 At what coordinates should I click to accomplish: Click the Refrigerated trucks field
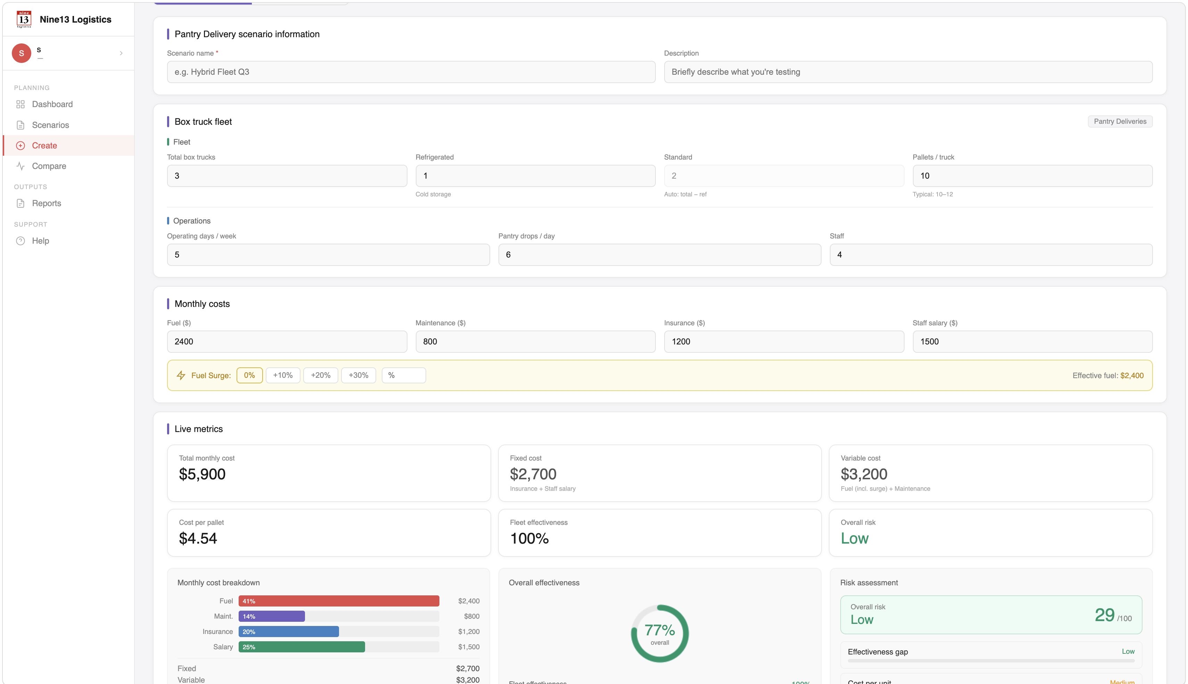pos(535,176)
